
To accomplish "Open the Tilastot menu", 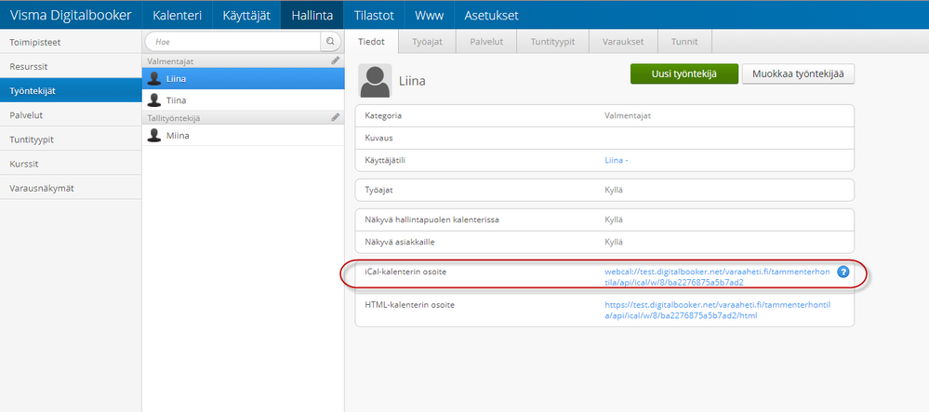I will [374, 16].
